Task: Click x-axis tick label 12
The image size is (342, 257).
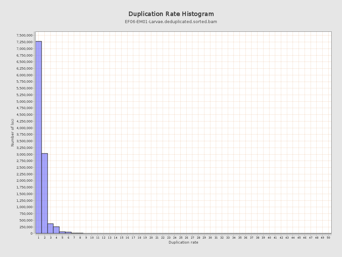Action: tap(104, 238)
